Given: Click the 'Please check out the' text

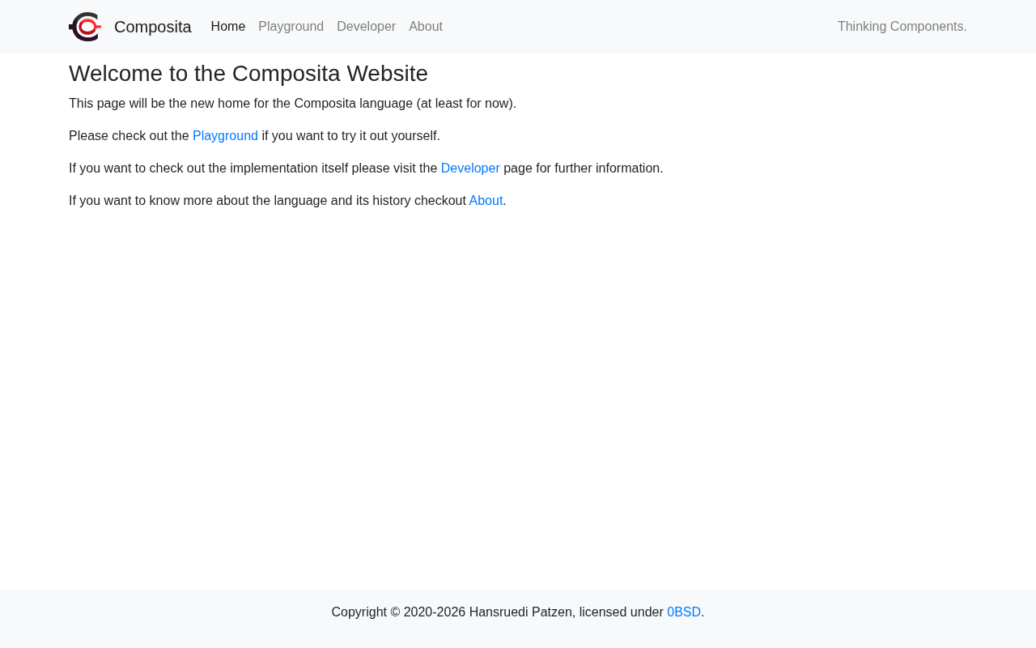Looking at the screenshot, I should coord(129,136).
